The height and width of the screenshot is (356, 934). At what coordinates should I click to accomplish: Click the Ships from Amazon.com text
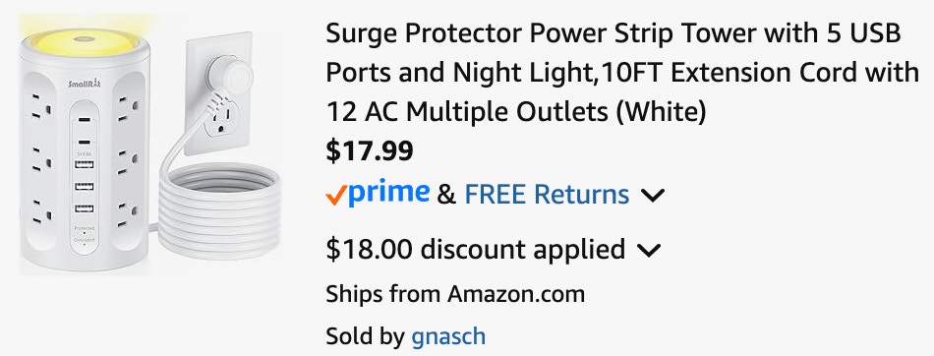point(455,294)
